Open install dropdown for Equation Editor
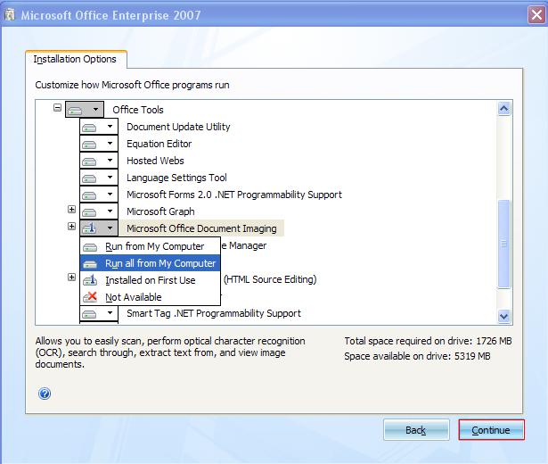 coord(99,144)
